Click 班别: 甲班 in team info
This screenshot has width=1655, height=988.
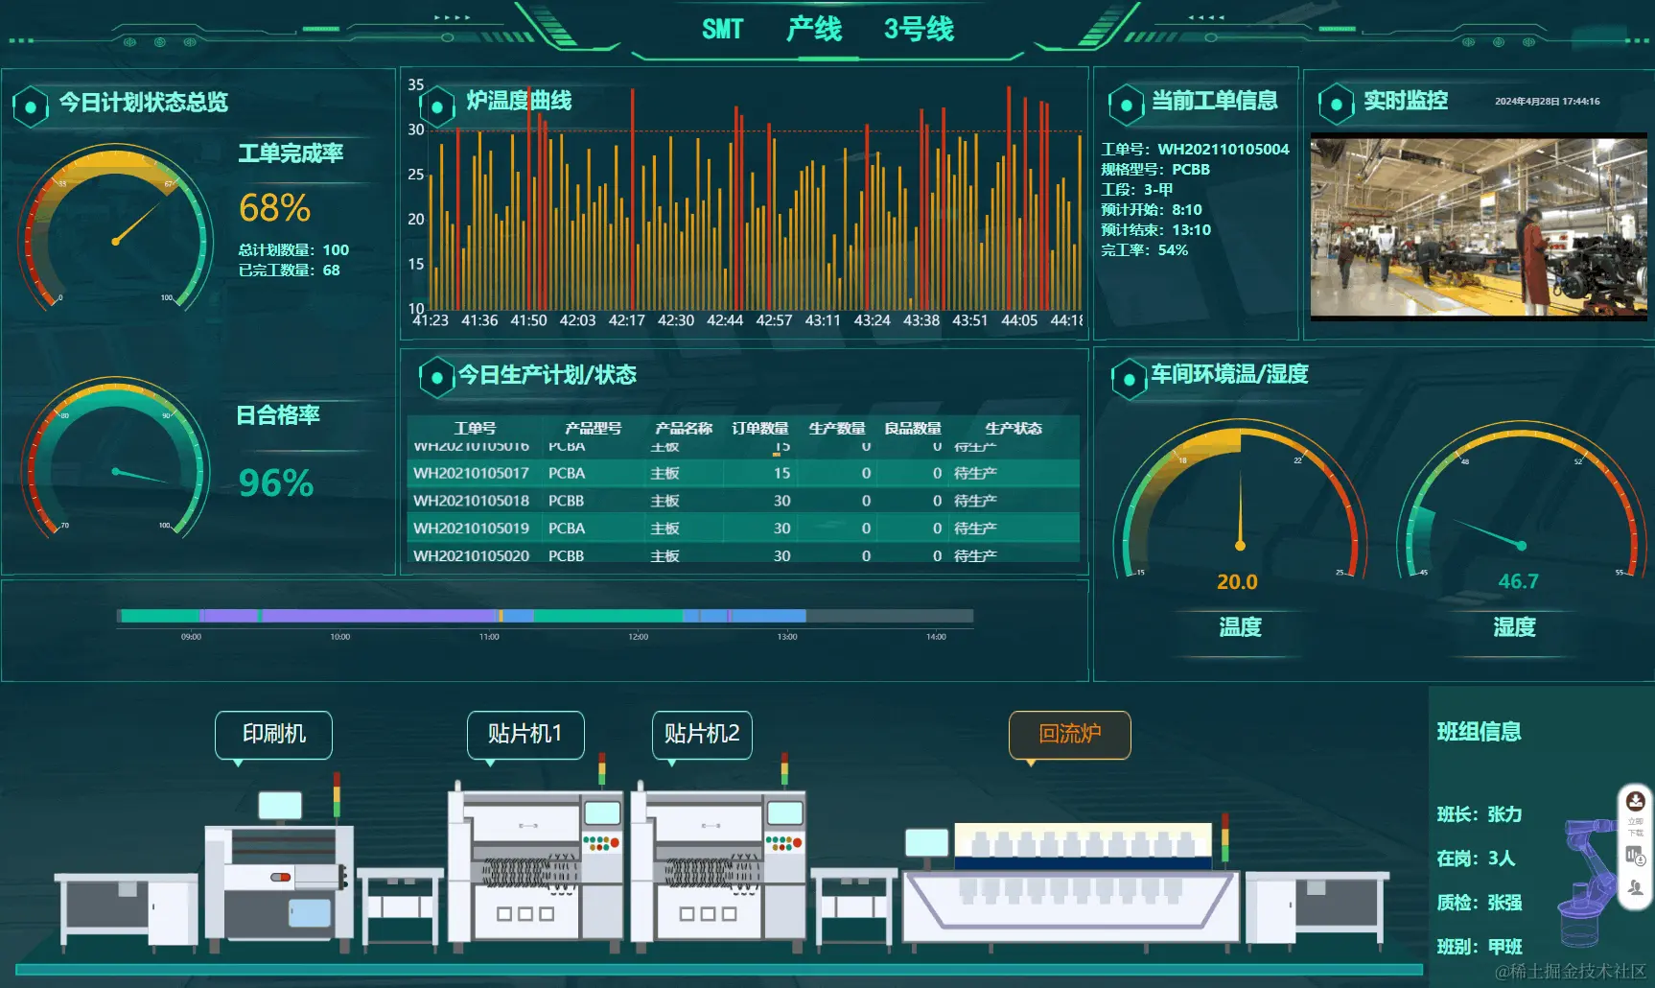pos(1479,947)
